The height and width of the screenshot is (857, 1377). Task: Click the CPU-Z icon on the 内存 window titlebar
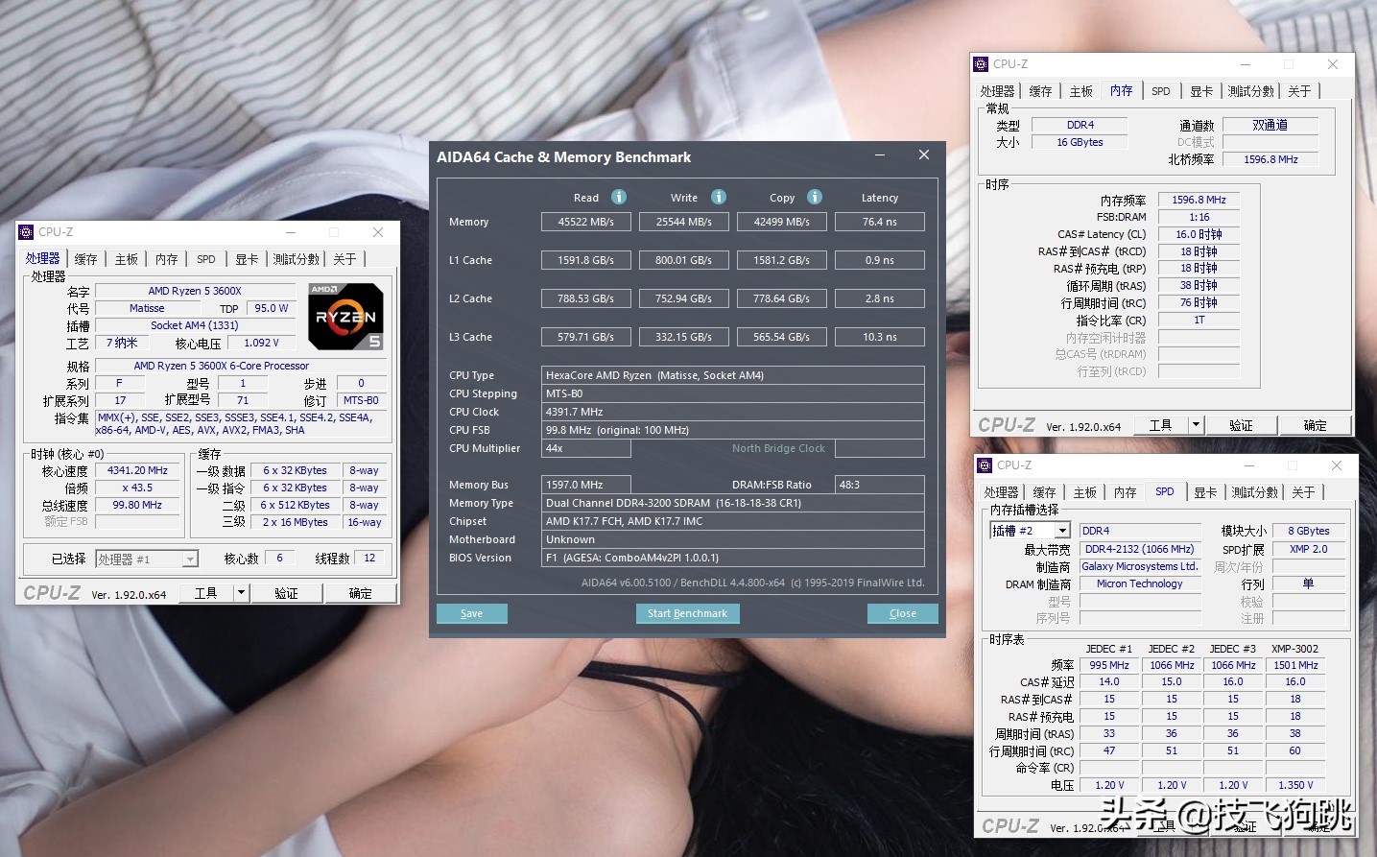point(981,63)
